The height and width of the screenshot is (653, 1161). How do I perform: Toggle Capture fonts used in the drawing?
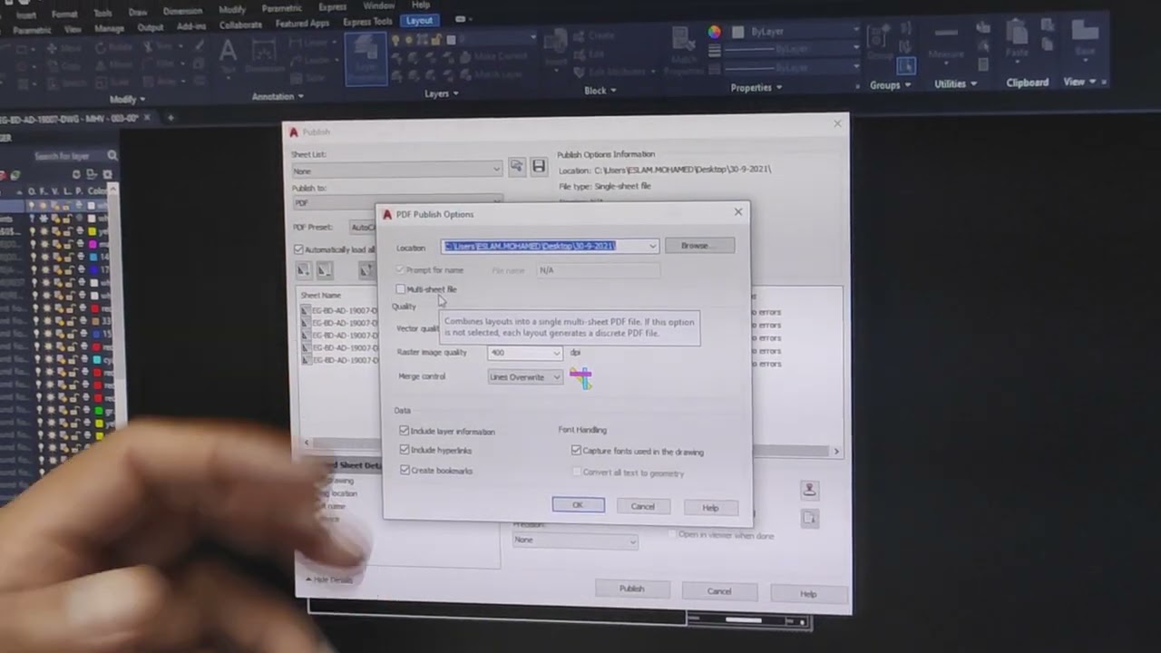(576, 451)
